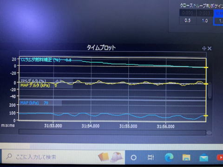Click the horizontal scrollbar below the time plot
This screenshot has width=223, height=167.
(x=112, y=133)
